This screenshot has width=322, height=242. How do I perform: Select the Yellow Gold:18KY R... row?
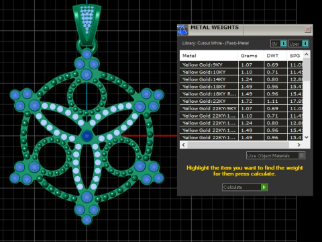(x=241, y=94)
